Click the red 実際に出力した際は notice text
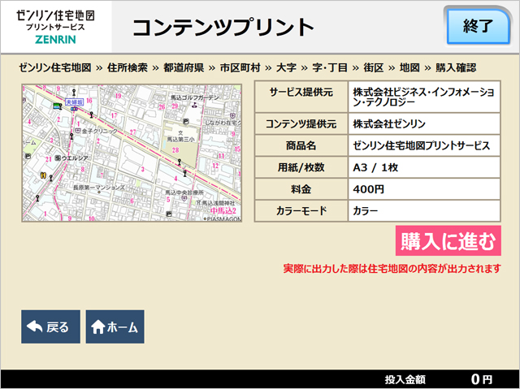The image size is (520, 389). click(392, 268)
